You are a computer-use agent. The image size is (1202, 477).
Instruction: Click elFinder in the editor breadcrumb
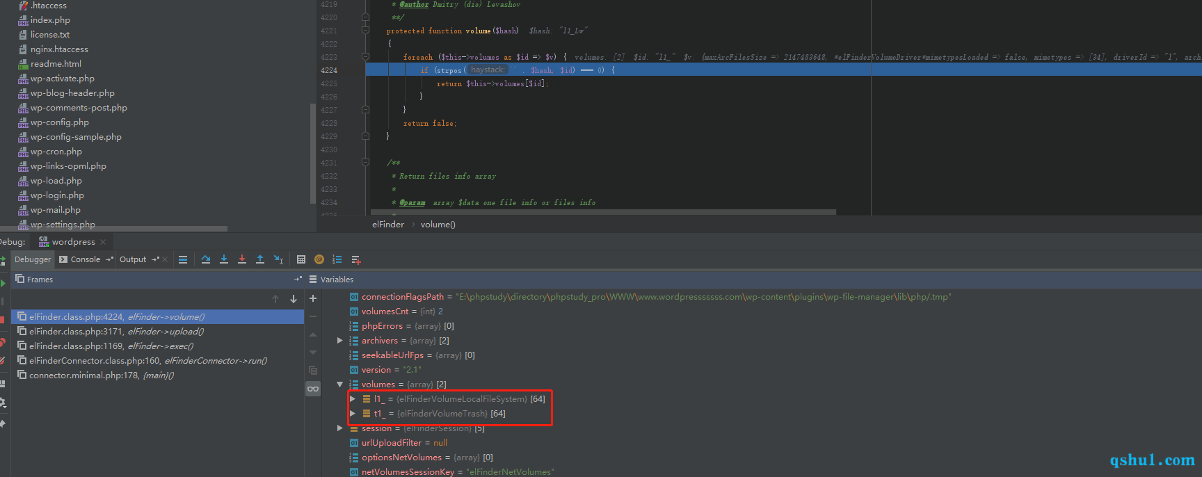(388, 225)
